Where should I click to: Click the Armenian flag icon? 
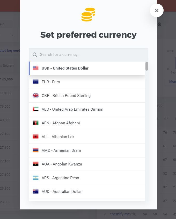click(35, 150)
